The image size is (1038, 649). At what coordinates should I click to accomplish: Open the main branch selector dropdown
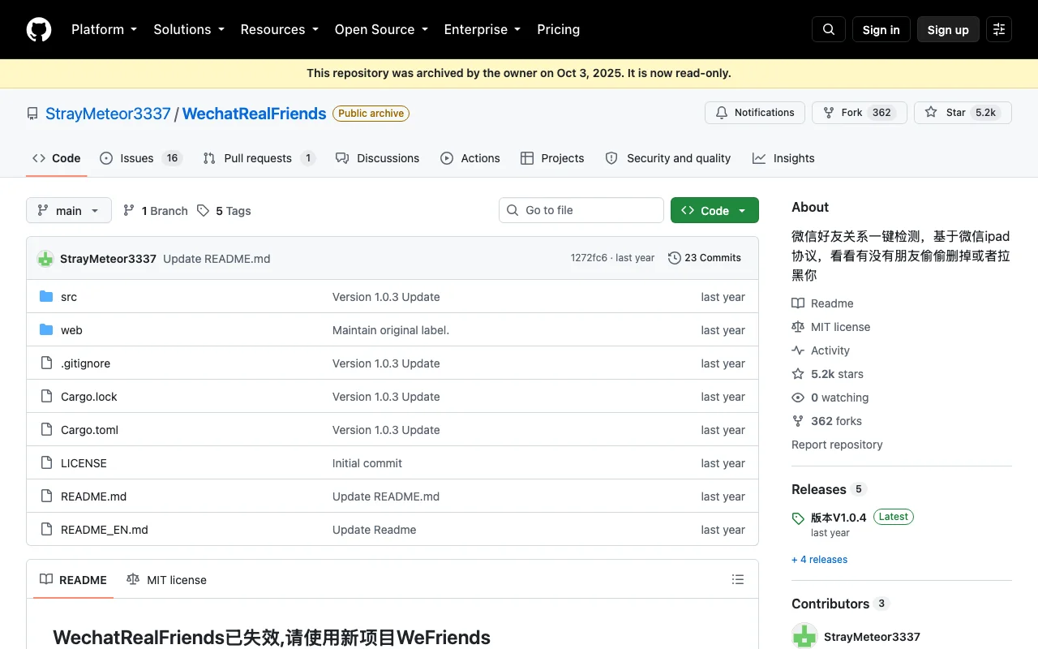(69, 210)
